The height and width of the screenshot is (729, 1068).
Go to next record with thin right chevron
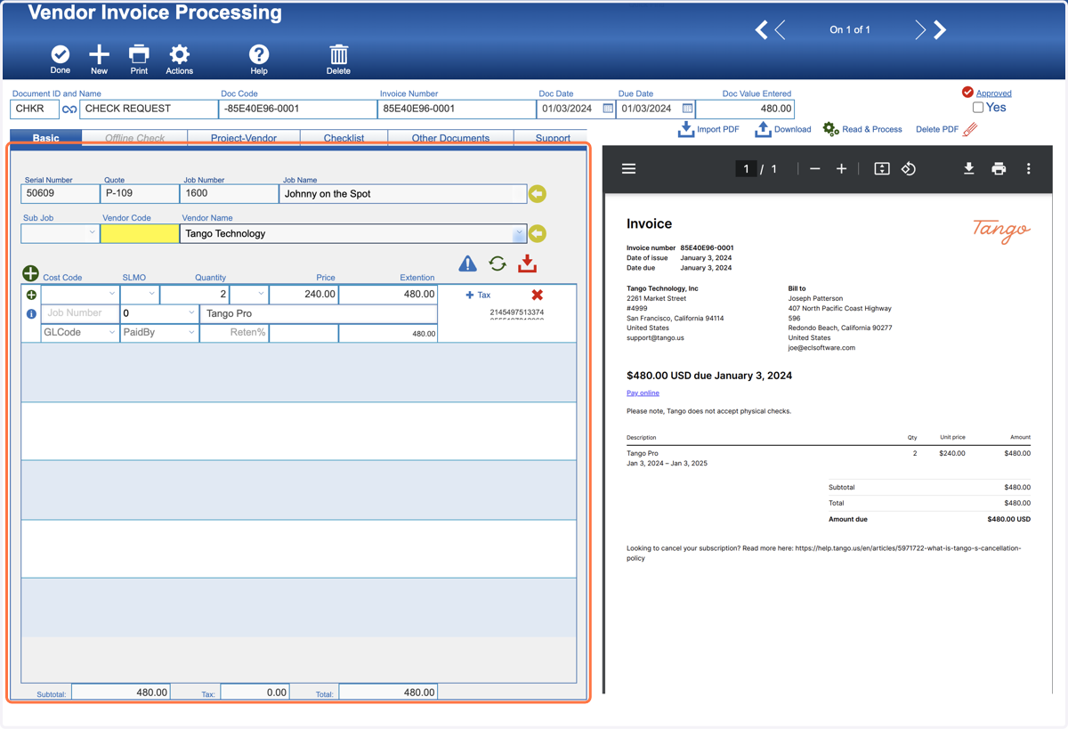pyautogui.click(x=920, y=29)
